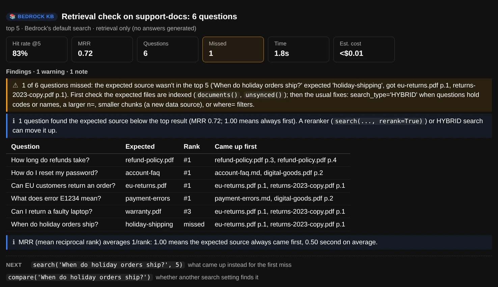
Task: Select the 'When do holiday orders ship?' table question
Action: 55,224
